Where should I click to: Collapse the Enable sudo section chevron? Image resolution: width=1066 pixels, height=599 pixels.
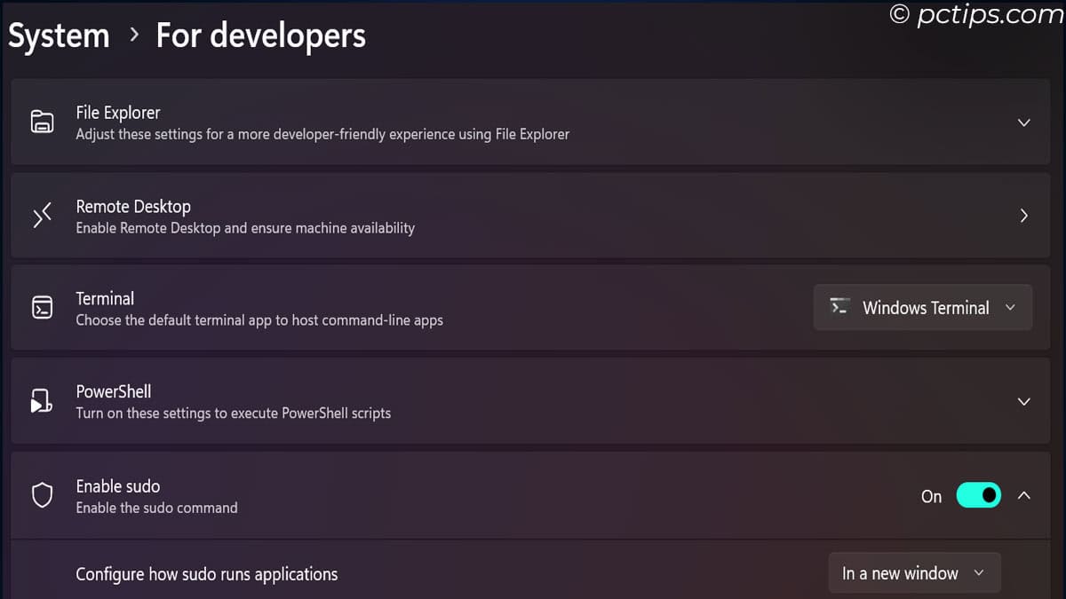point(1023,495)
